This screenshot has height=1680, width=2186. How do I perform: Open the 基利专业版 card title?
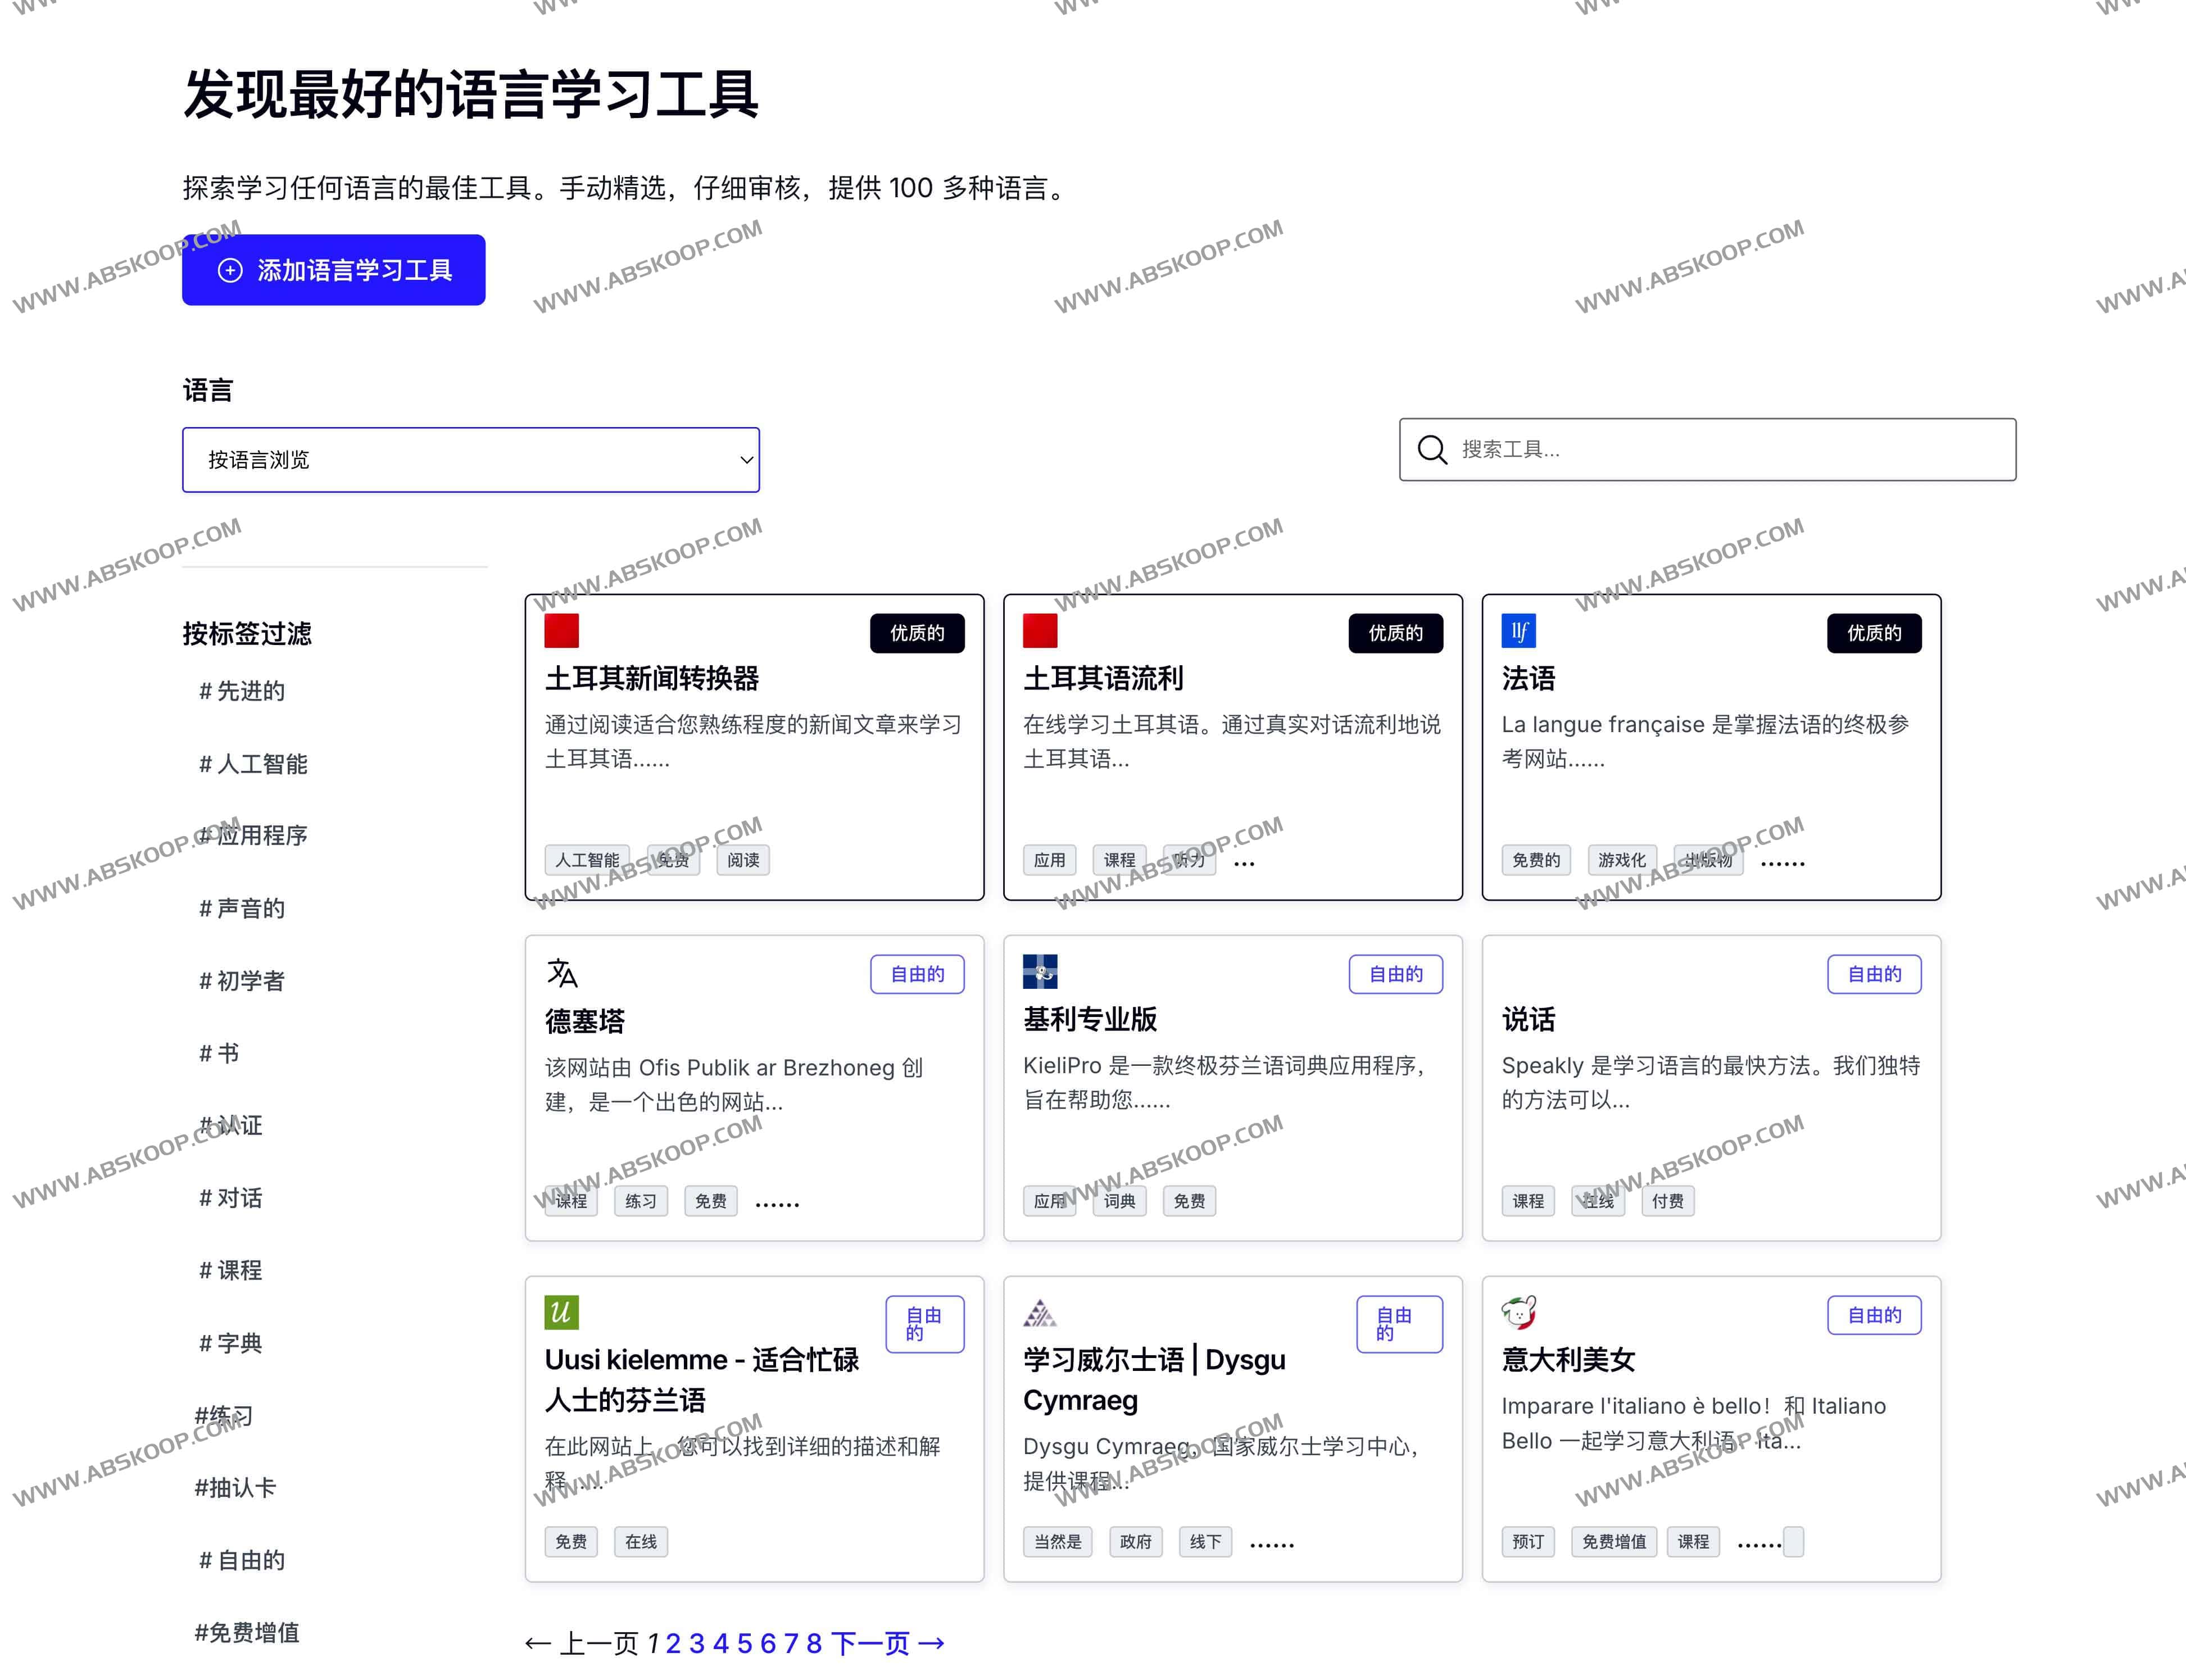(1090, 1019)
